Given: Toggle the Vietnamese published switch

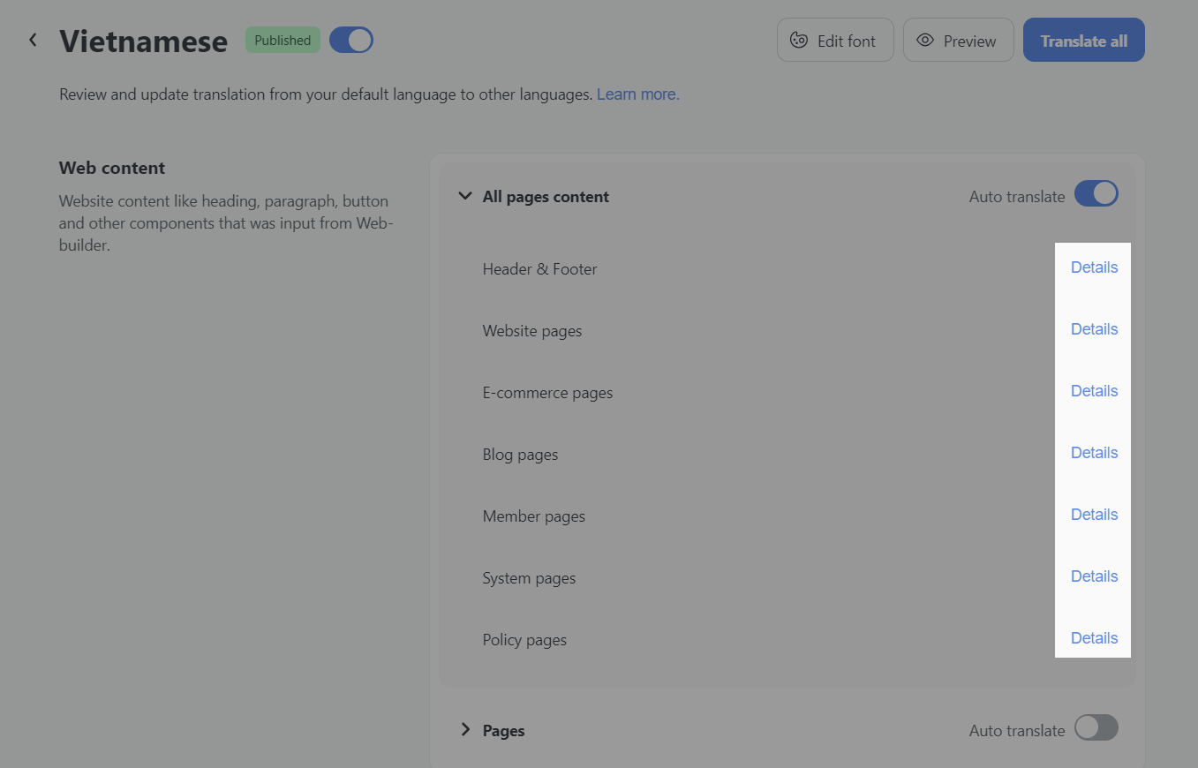Looking at the screenshot, I should 351,41.
